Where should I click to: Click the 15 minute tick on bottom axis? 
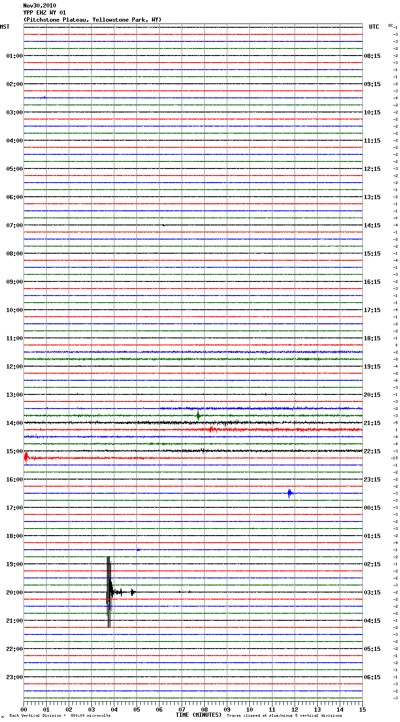362,710
